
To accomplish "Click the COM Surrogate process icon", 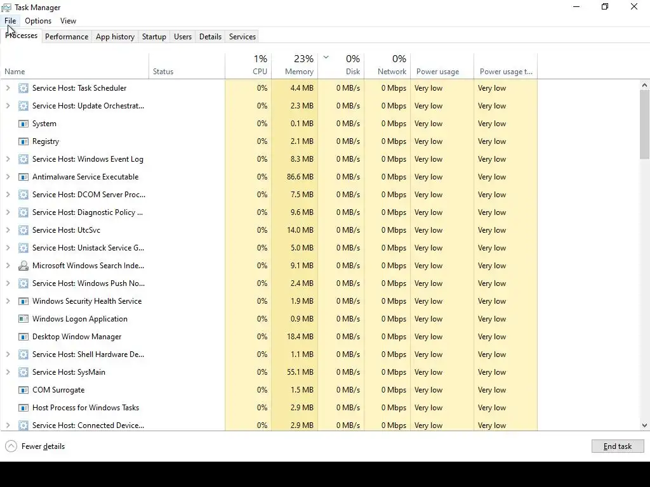I will (23, 390).
